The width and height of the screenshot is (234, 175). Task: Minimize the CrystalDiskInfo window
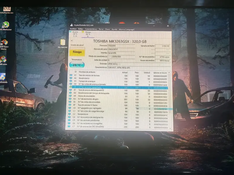pos(154,26)
